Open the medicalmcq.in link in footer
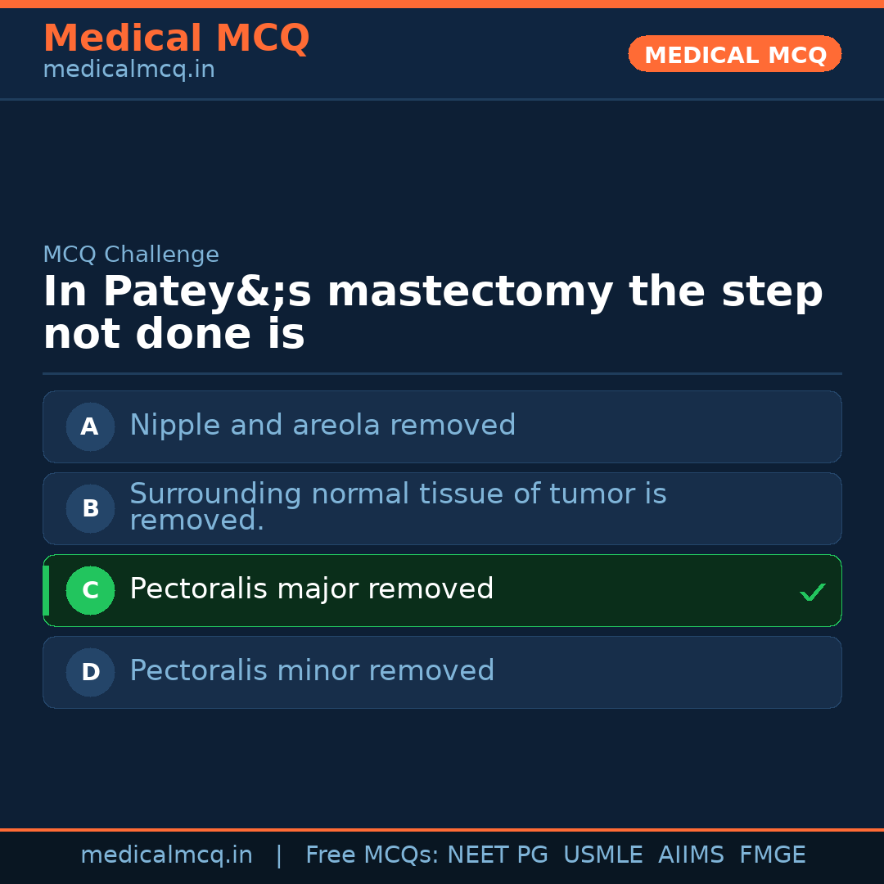The image size is (884, 884). point(166,855)
